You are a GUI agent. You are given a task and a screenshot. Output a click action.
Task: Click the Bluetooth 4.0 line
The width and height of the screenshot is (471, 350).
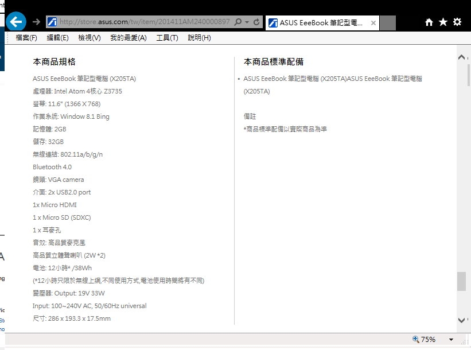(x=52, y=167)
